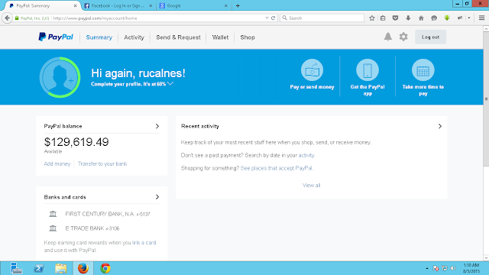Open the Wallet navigation tab
This screenshot has width=489, height=275.
[x=220, y=37]
